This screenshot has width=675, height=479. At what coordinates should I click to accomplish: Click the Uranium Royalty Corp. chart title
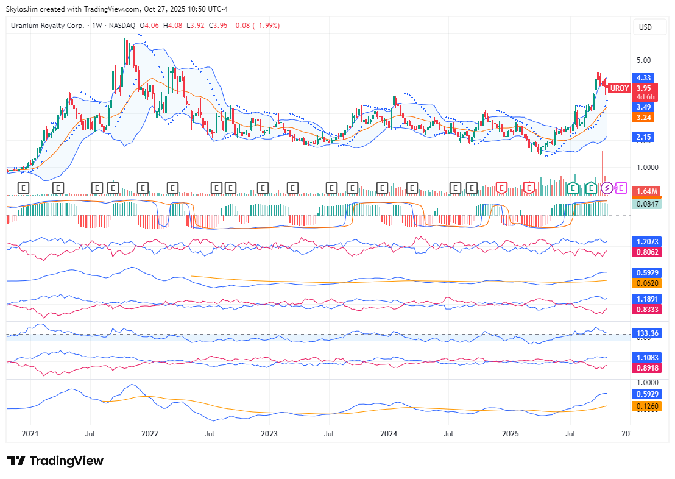pyautogui.click(x=48, y=26)
